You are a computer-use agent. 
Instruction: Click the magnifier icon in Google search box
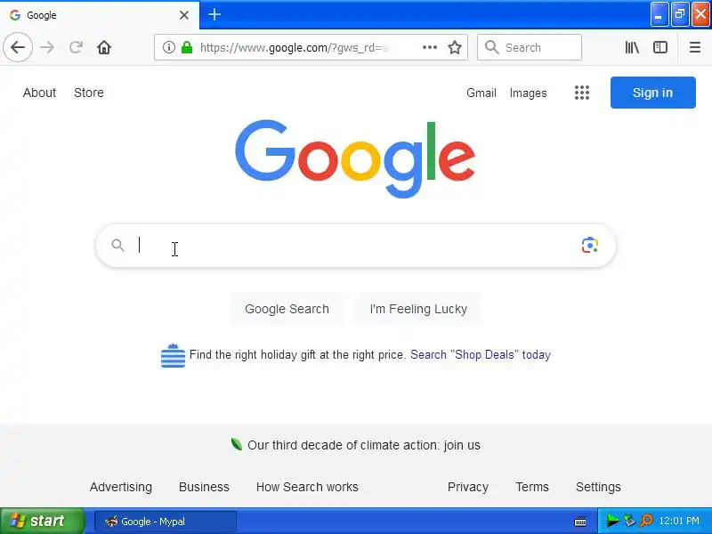pos(118,246)
